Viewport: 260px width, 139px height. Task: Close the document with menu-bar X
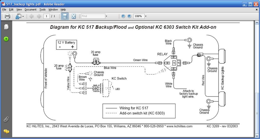(x=256, y=10)
